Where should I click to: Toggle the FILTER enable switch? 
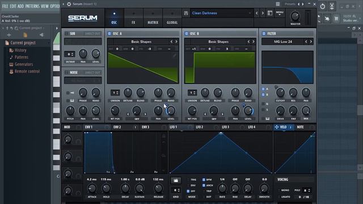(x=264, y=33)
